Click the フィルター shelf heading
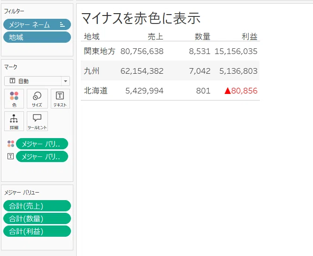Viewport: 313px width, 256px height. tap(14, 11)
